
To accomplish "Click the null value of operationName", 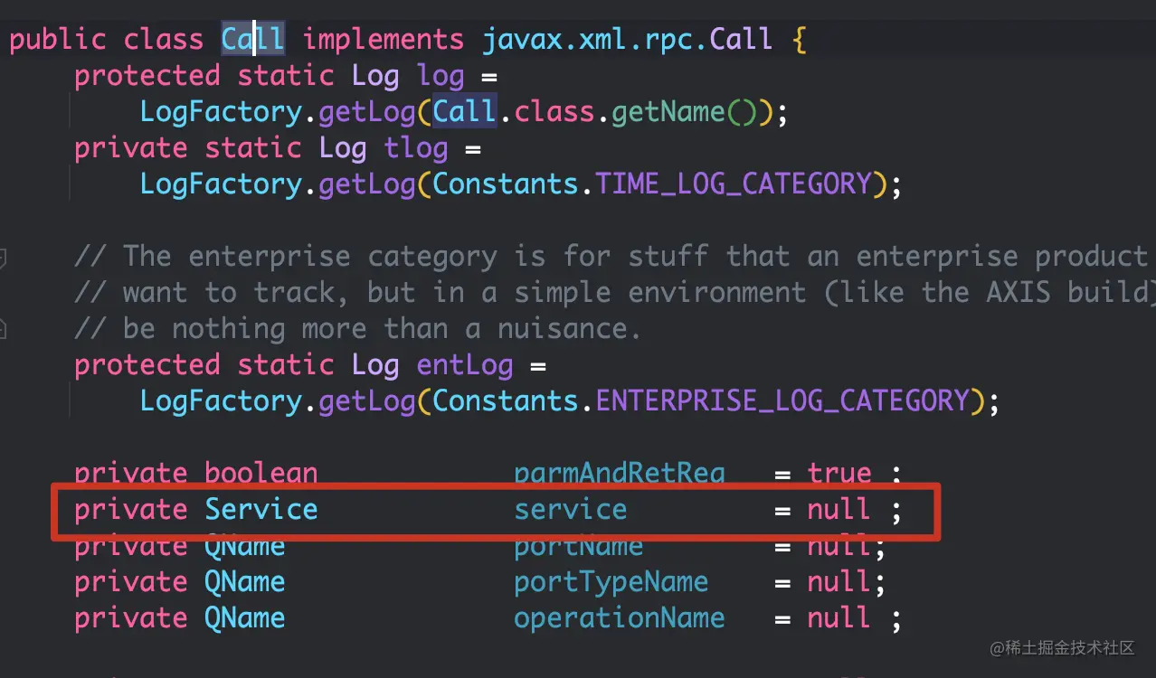I will coord(839,618).
